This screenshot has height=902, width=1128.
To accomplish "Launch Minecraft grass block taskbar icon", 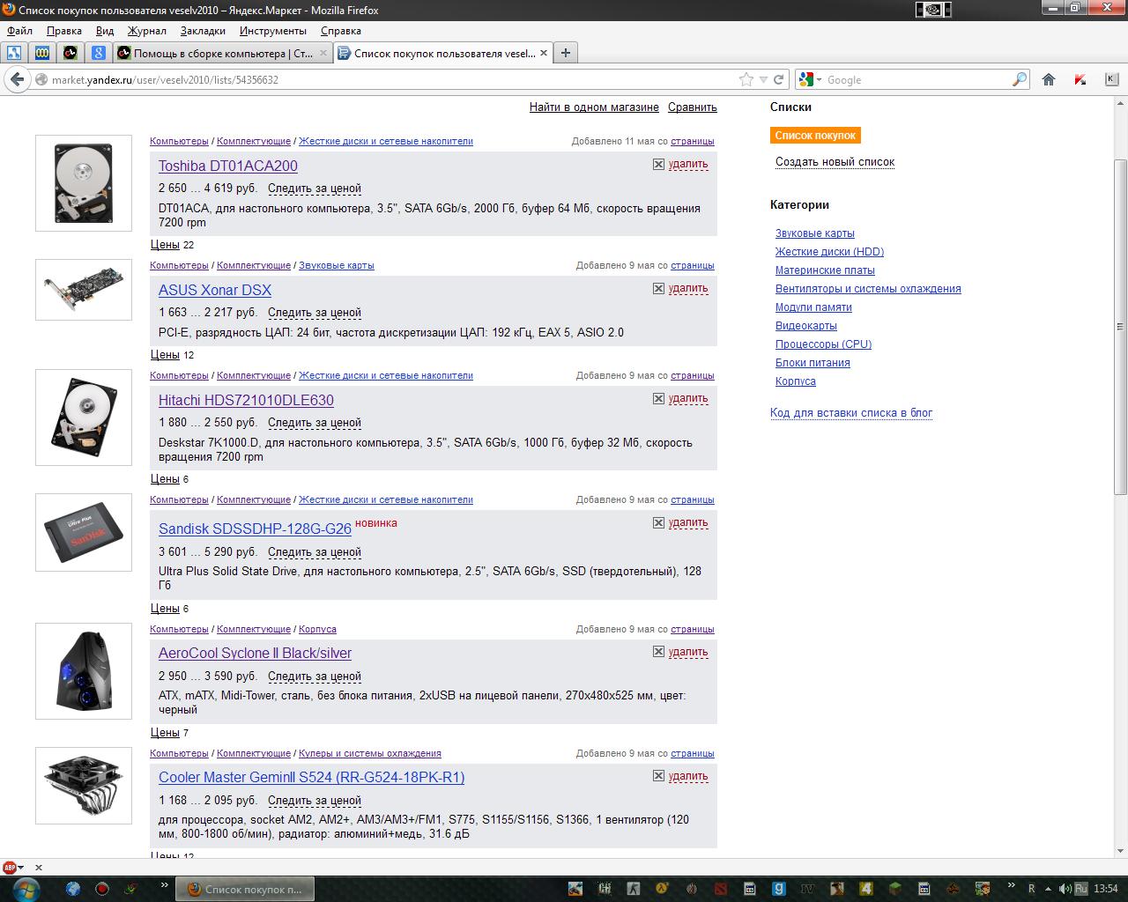I will 894,889.
